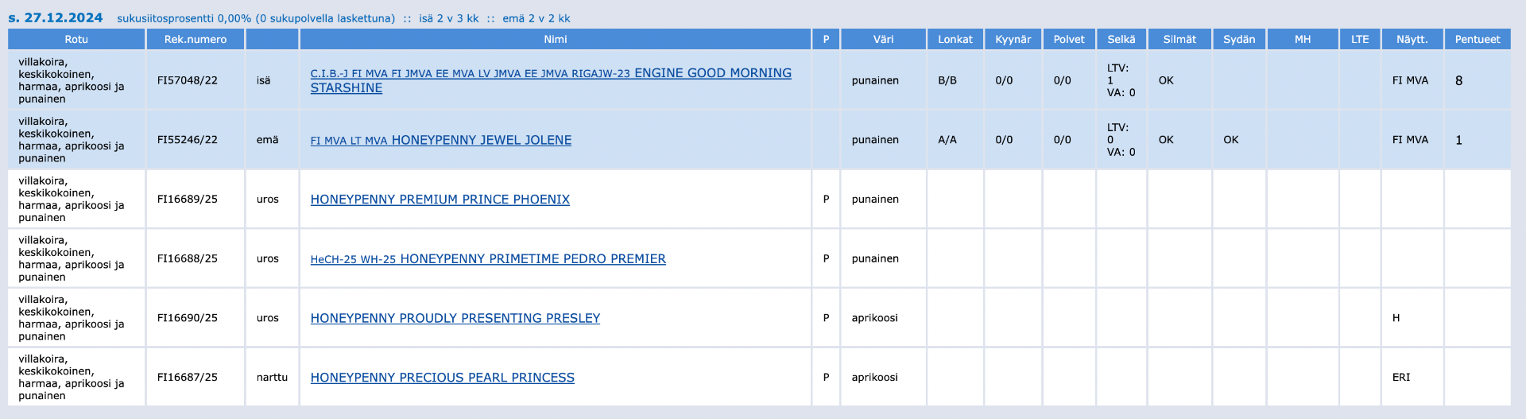Click the Rek.numero column header

[196, 39]
